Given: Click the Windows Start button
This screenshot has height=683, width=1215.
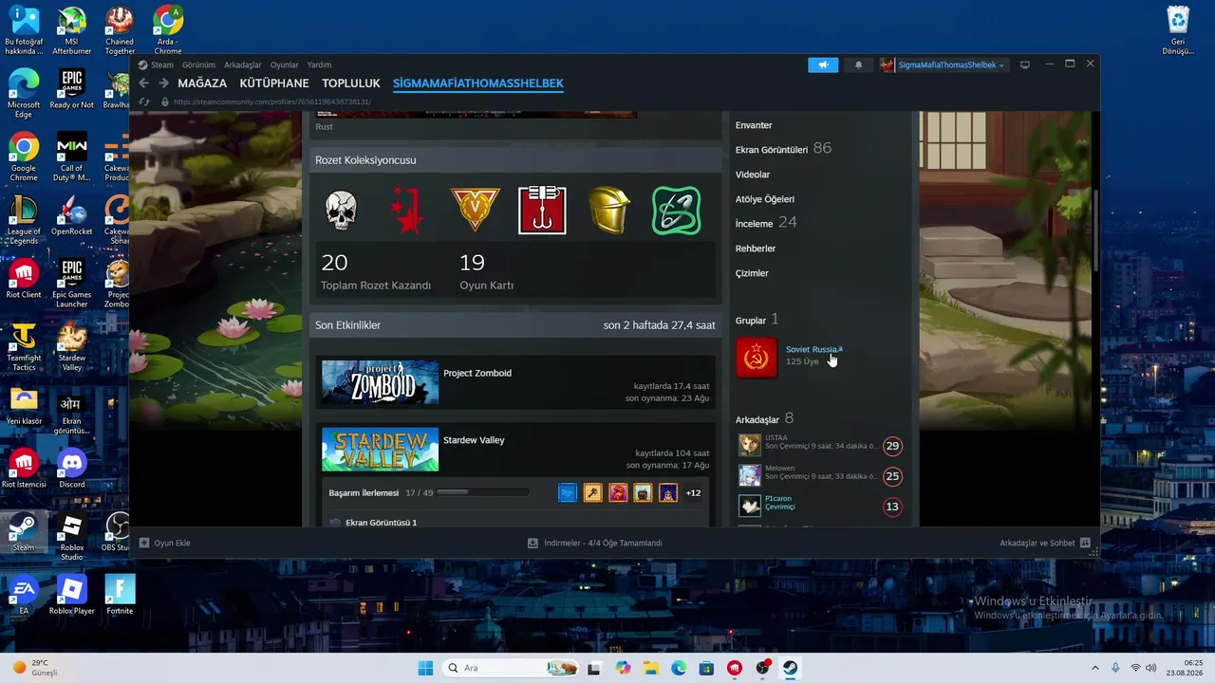Looking at the screenshot, I should [425, 668].
